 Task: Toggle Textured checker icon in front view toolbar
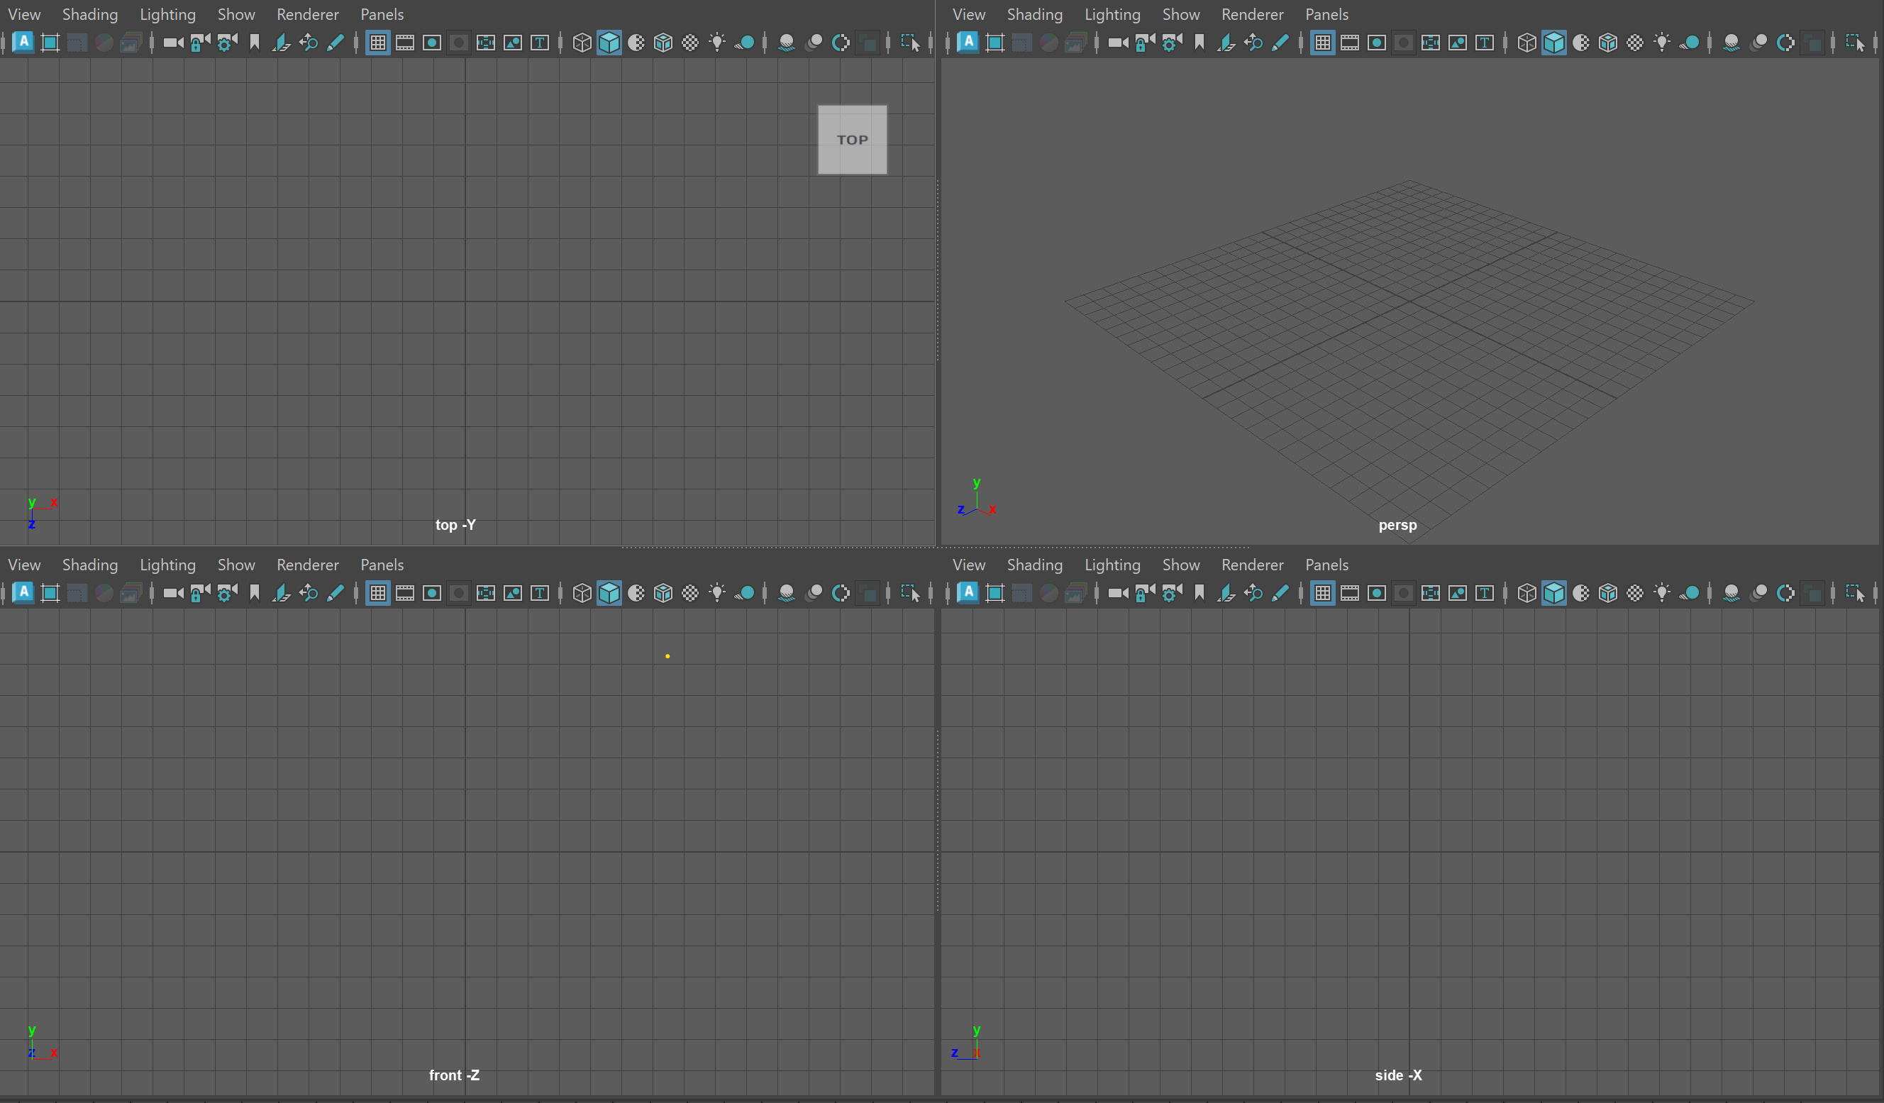[690, 593]
